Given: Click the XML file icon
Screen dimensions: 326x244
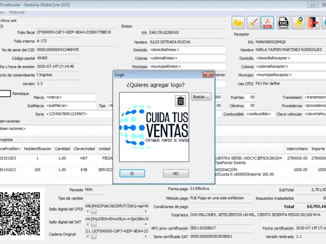Looking at the screenshot, I should click(283, 23).
